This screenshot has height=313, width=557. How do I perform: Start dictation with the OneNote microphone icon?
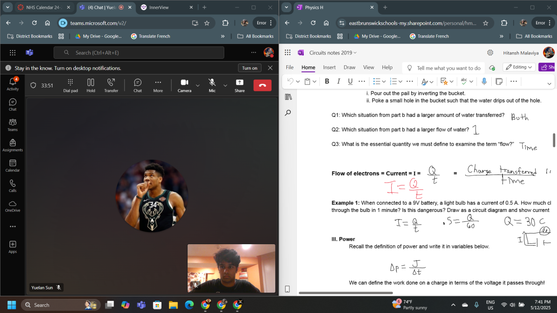483,81
